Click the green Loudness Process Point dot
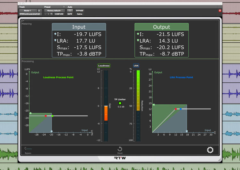This screenshot has height=170, width=240. pyautogui.click(x=52, y=116)
